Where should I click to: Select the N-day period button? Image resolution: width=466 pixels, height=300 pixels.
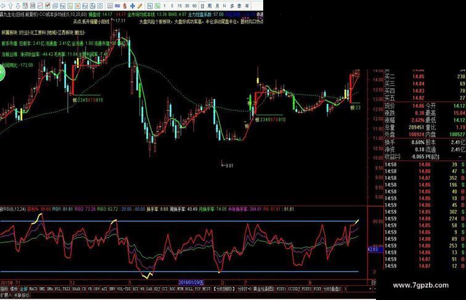(224, 6)
